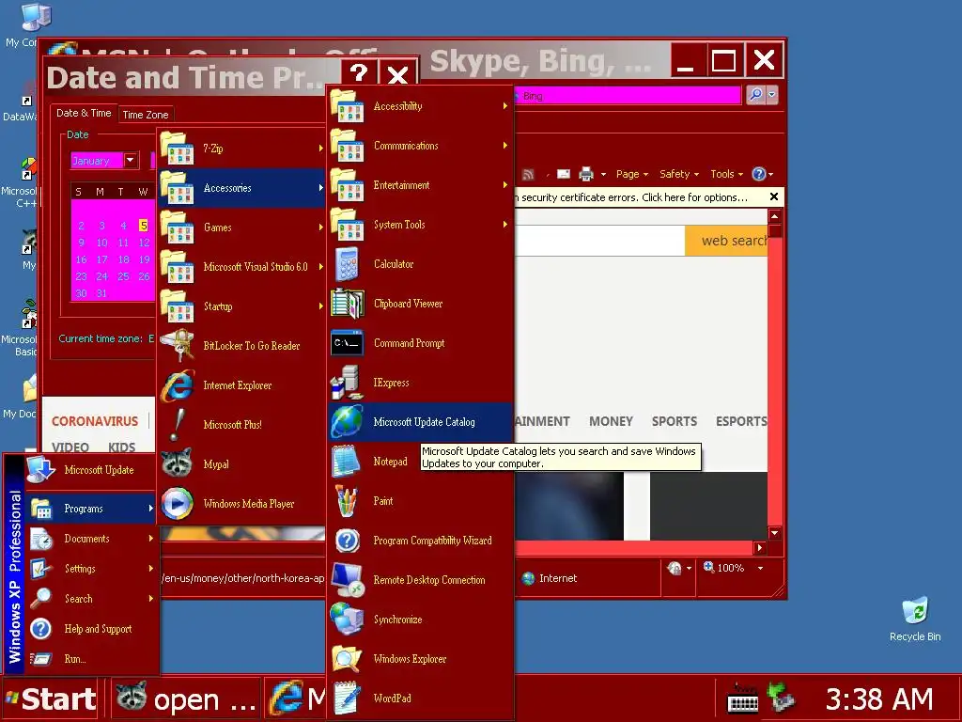Expand Microsoft Visual Studio 6.0 folder
The width and height of the screenshot is (962, 722).
[x=241, y=267]
